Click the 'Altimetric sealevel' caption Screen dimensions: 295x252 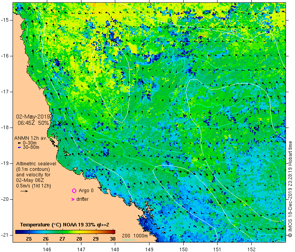pos(36,164)
